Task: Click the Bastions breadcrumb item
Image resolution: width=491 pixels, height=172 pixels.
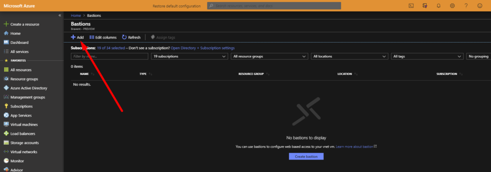Action: tap(94, 15)
